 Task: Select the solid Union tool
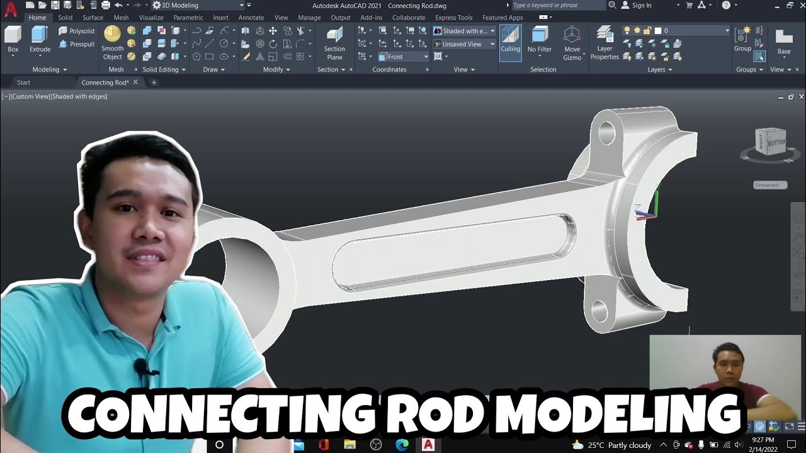[147, 30]
